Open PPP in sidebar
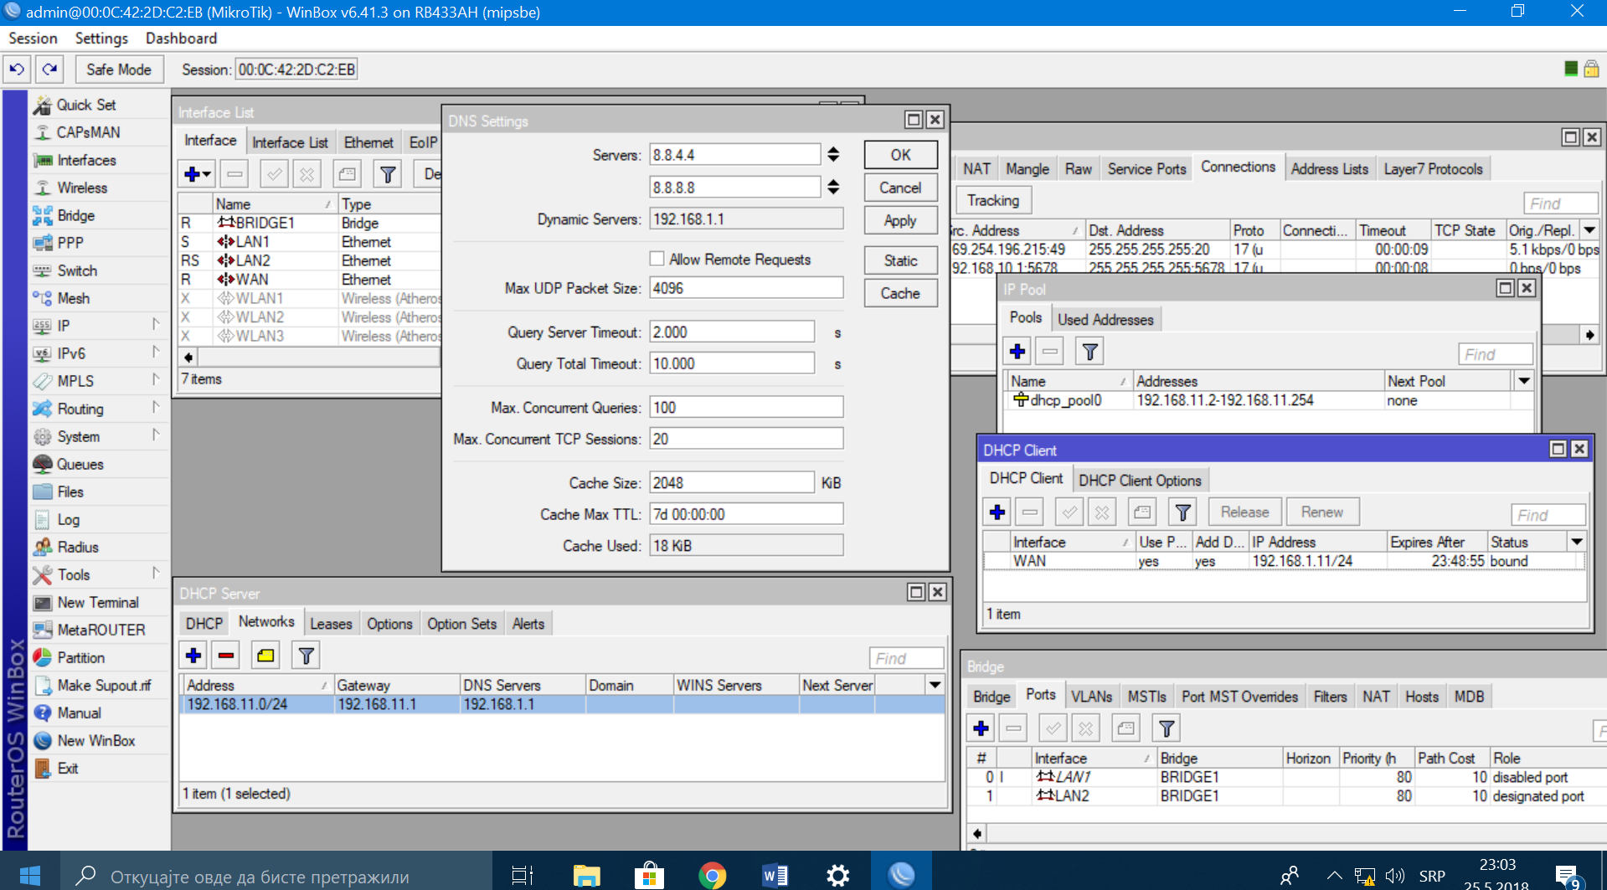The height and width of the screenshot is (890, 1607). [70, 243]
